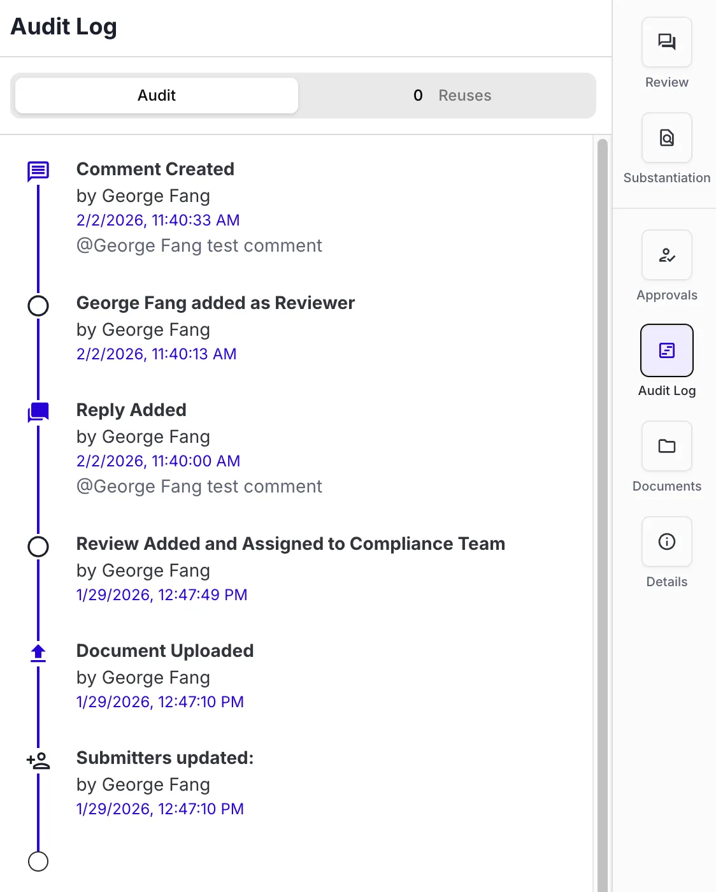Click the test comment text under Comment Created
The width and height of the screenshot is (716, 892).
pyautogui.click(x=199, y=245)
